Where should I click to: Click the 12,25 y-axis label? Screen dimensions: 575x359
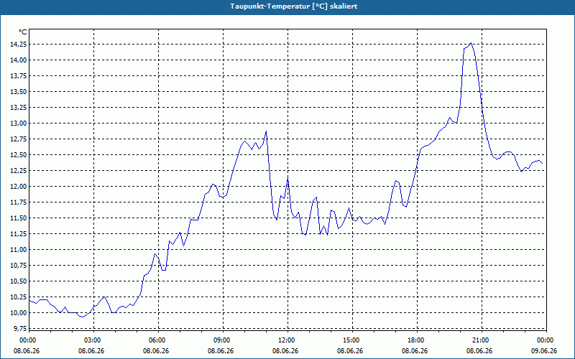pyautogui.click(x=19, y=171)
